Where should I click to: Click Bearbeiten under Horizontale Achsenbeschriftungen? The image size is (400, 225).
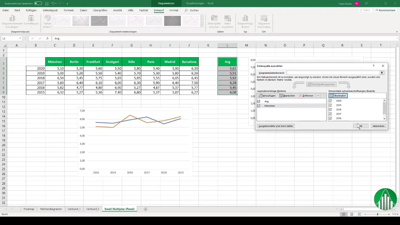[338, 96]
